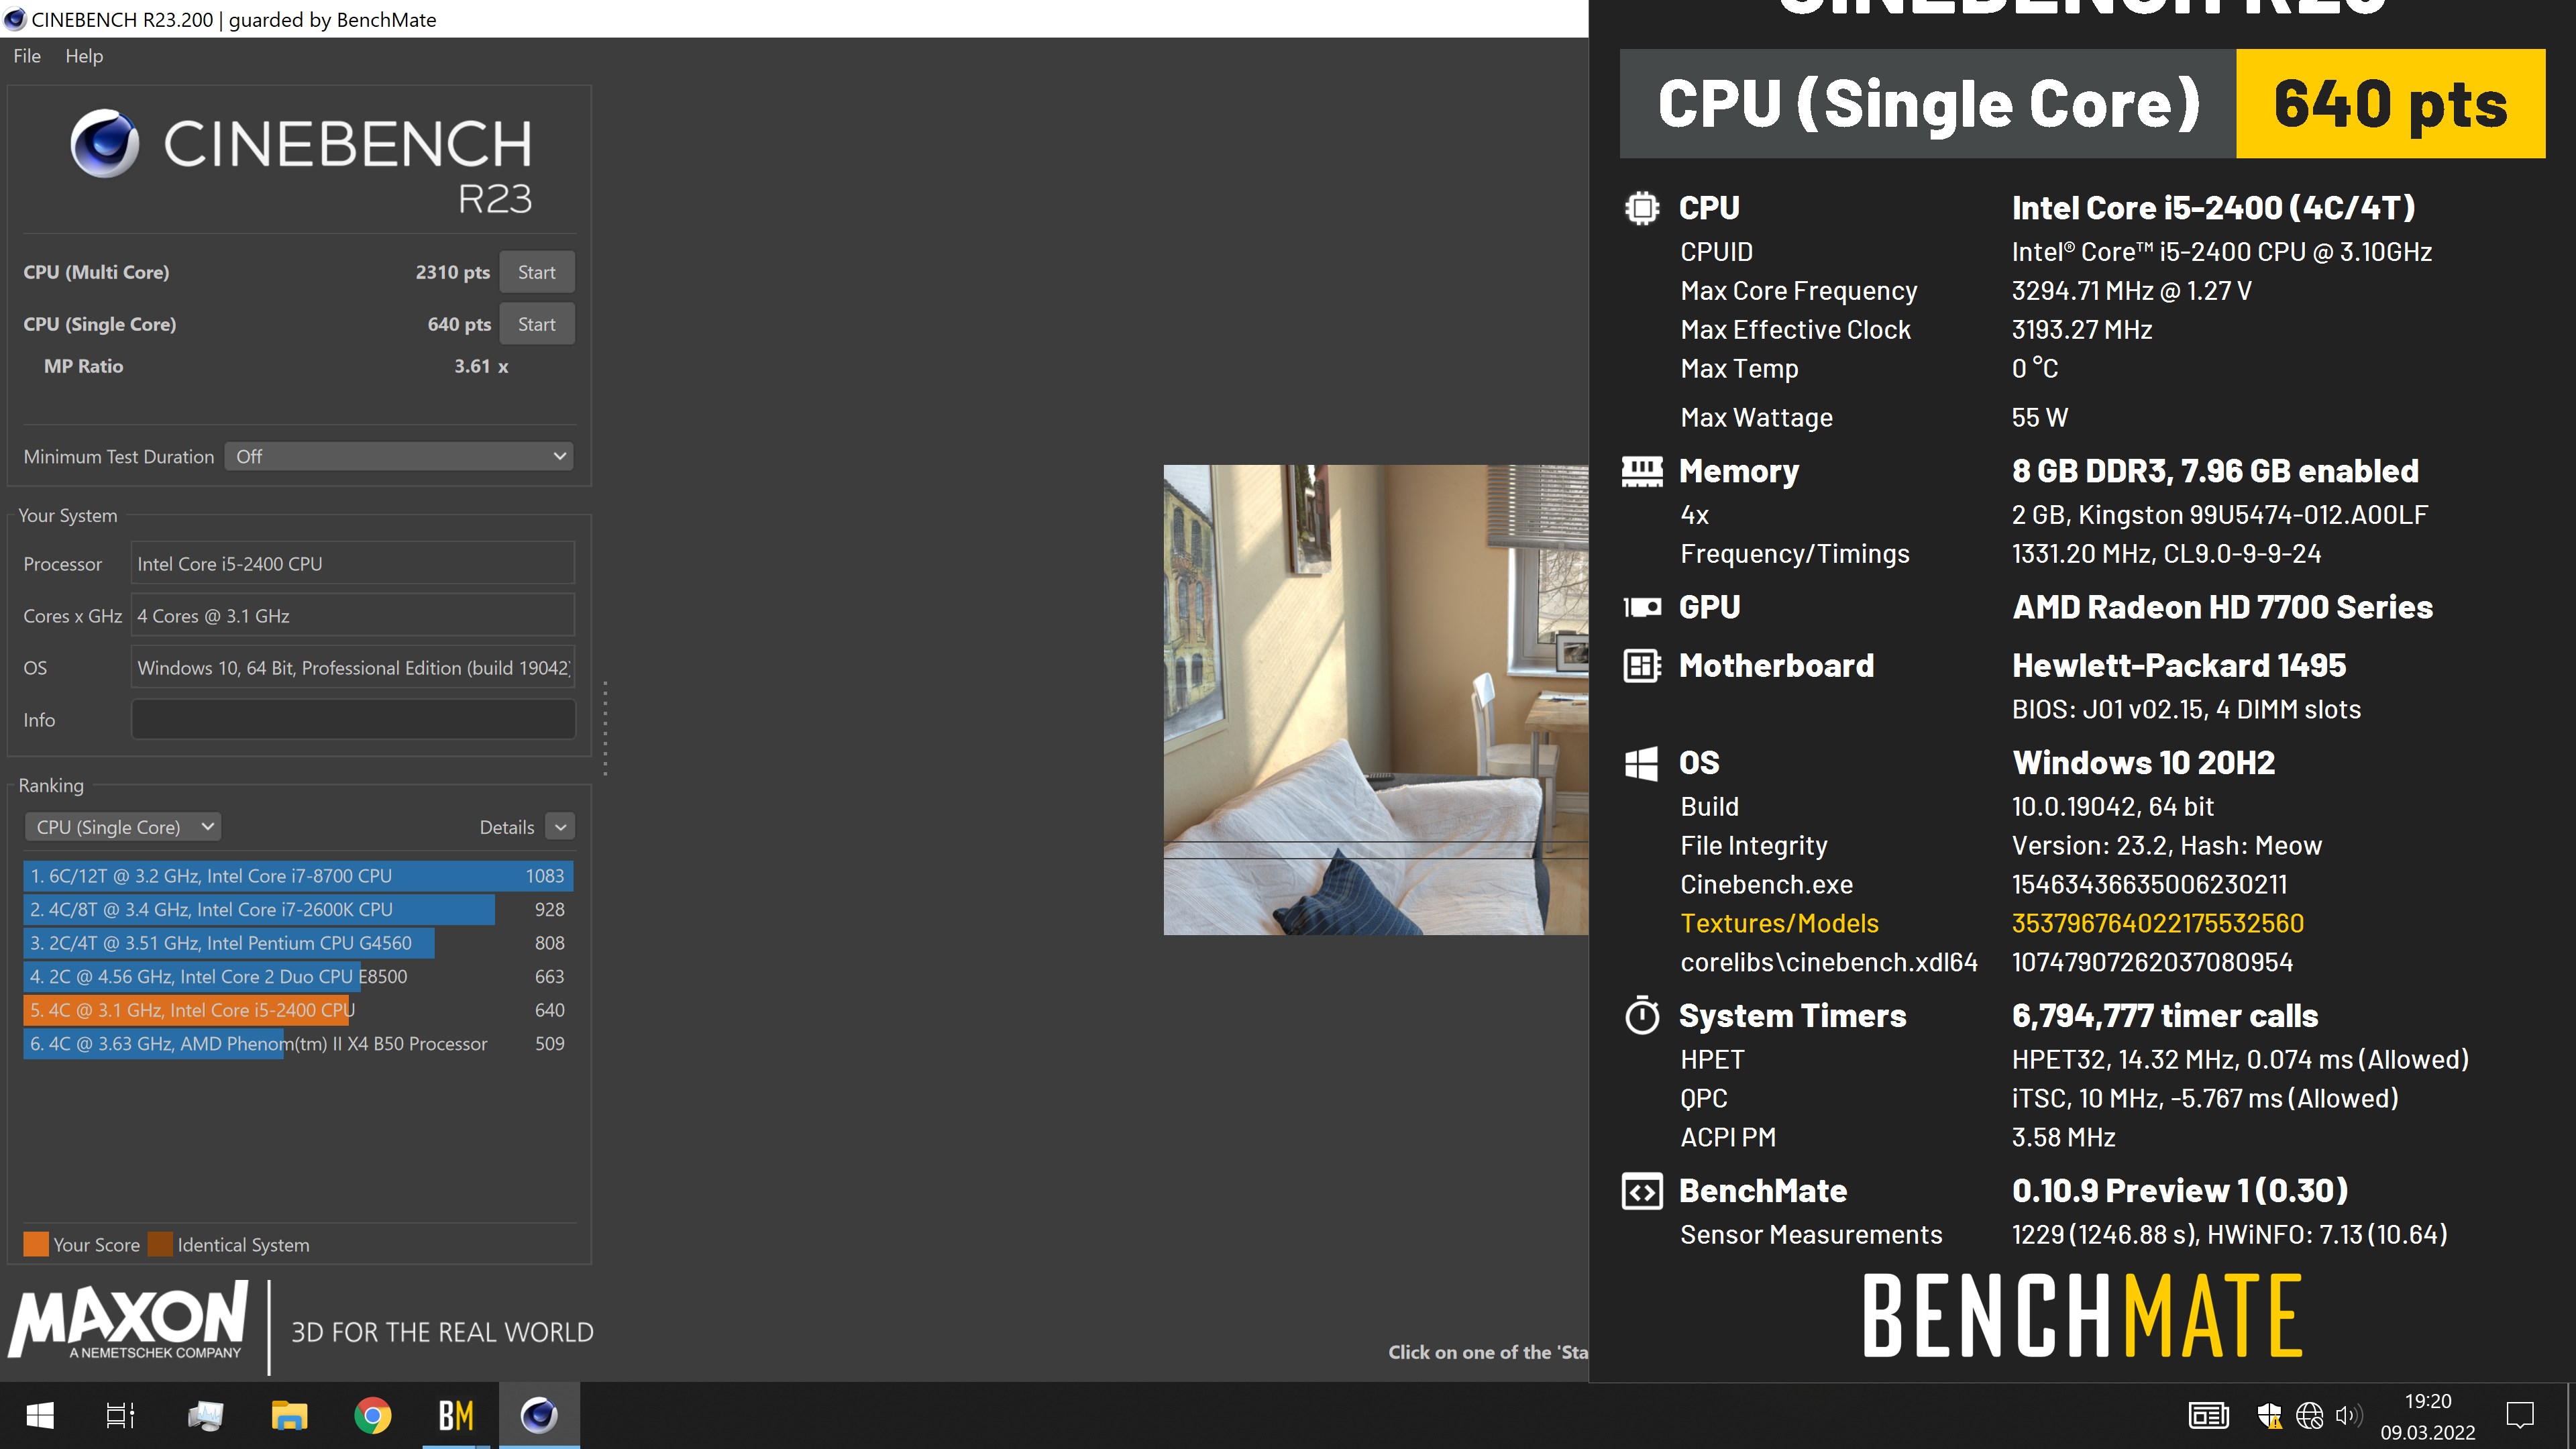
Task: Click the brown Identical System legend swatch
Action: 160,1244
